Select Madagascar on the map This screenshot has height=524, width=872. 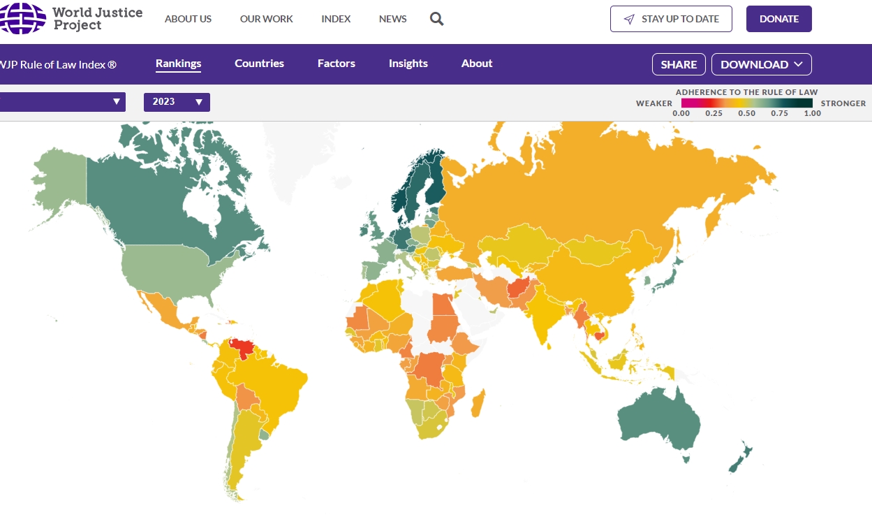[478, 404]
